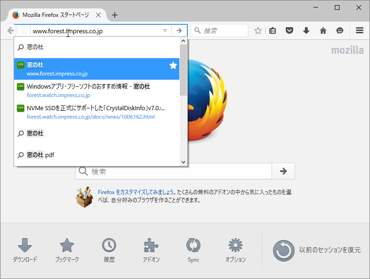Click favicon of NVMe SSD suggestion

(x=21, y=108)
